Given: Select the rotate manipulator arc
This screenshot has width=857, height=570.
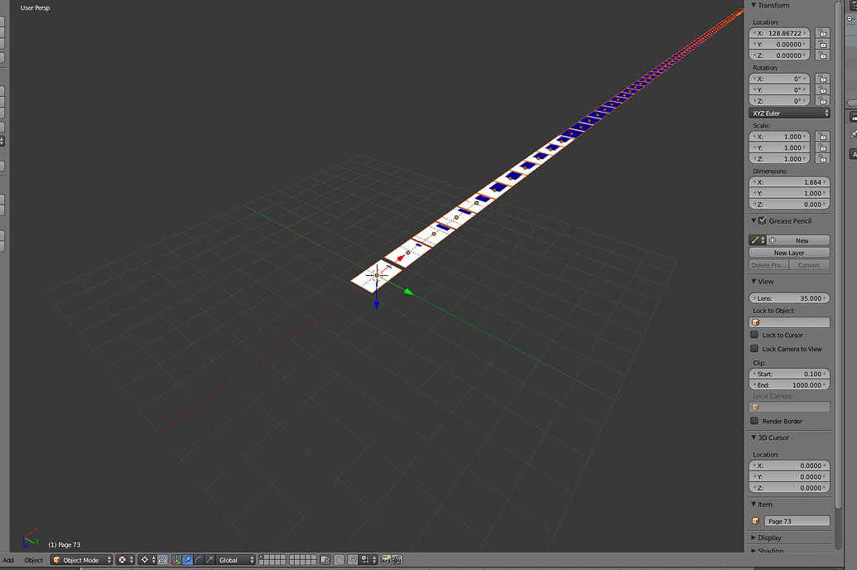Looking at the screenshot, I should click(199, 559).
